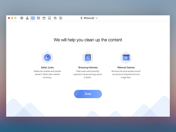
Task: Click the Browsing Histories document icon
Action: click(88, 57)
